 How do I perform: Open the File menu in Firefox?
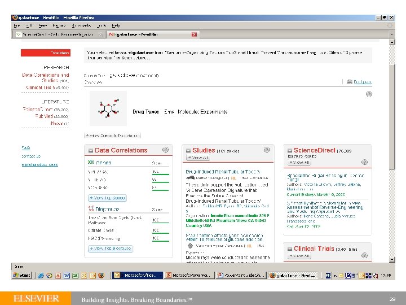coord(17,25)
